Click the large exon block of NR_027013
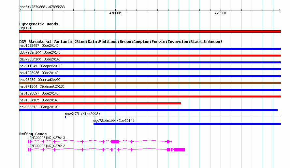 [115, 142]
